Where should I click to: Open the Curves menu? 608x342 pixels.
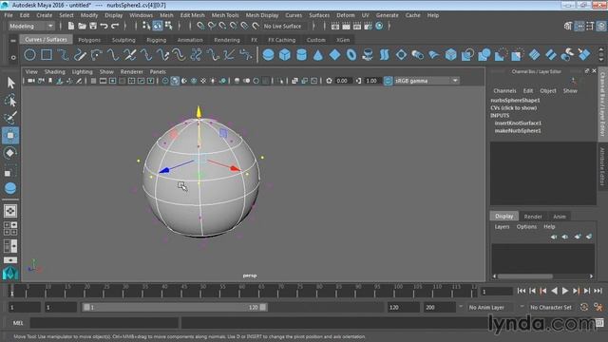pyautogui.click(x=294, y=15)
